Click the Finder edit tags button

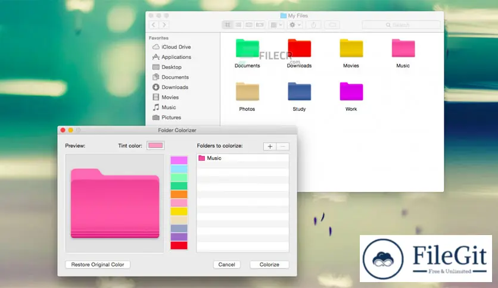point(332,25)
